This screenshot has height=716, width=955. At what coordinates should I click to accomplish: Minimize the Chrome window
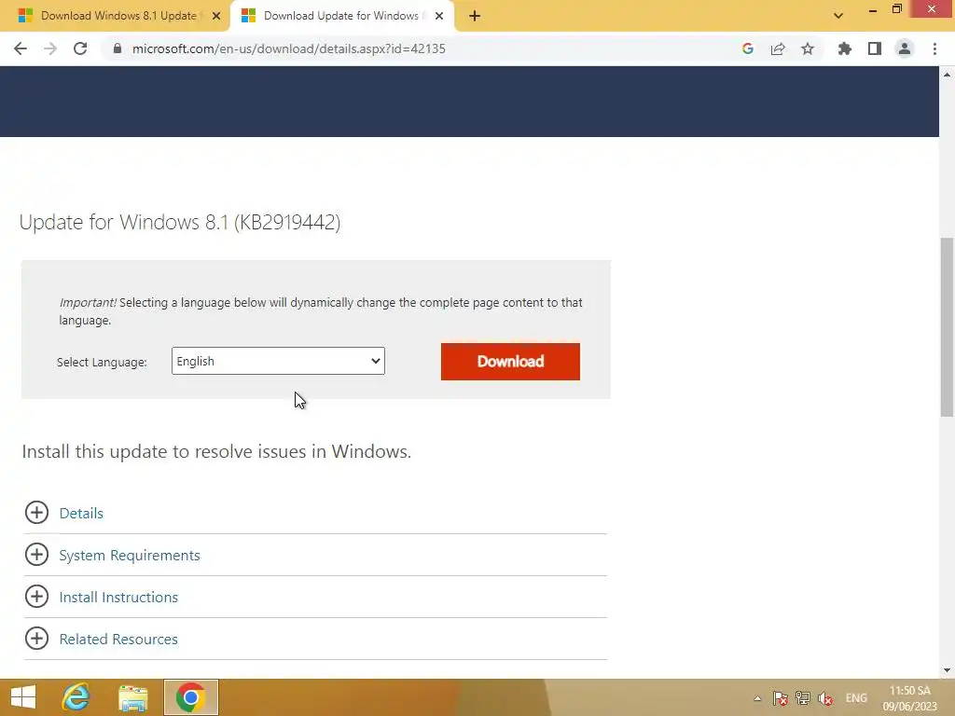click(x=873, y=9)
